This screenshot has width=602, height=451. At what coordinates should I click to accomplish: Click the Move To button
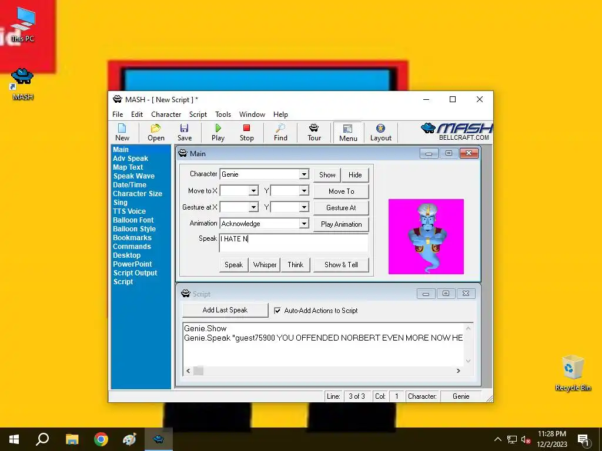pyautogui.click(x=342, y=191)
